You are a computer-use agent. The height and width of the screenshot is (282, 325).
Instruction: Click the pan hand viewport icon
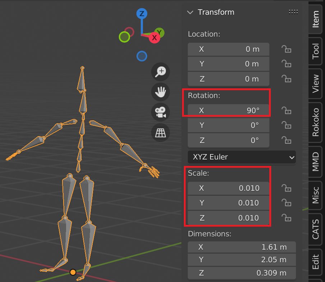pyautogui.click(x=161, y=92)
